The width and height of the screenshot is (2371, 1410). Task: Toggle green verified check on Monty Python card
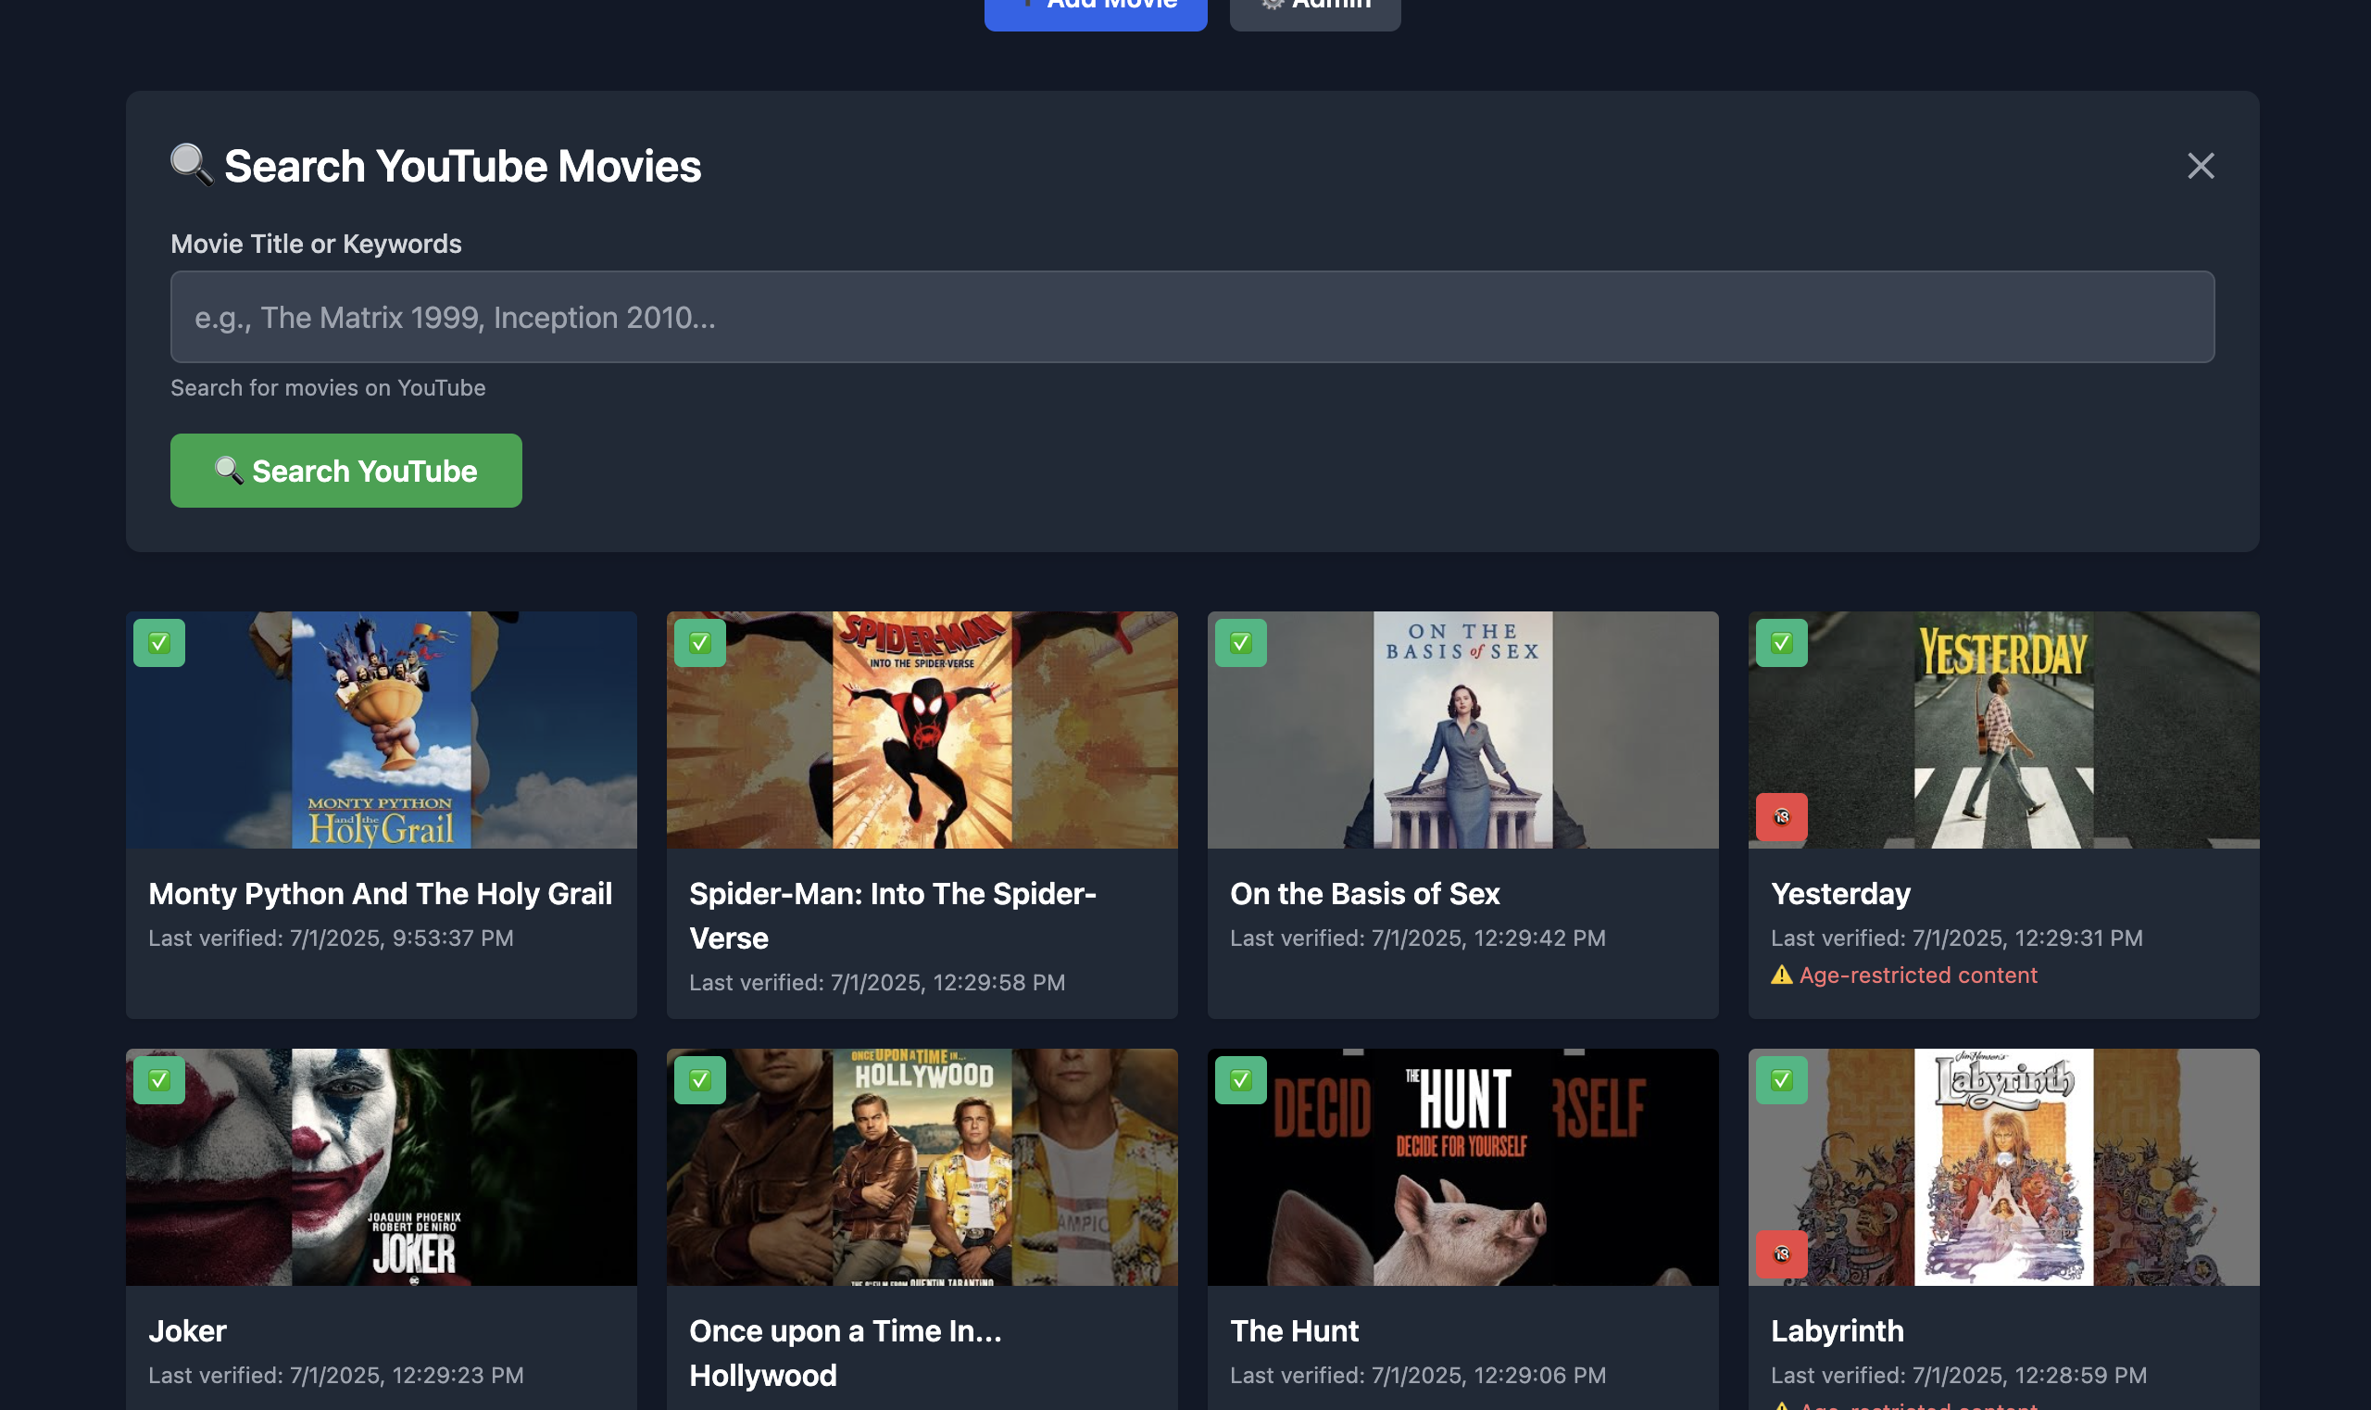(x=158, y=643)
